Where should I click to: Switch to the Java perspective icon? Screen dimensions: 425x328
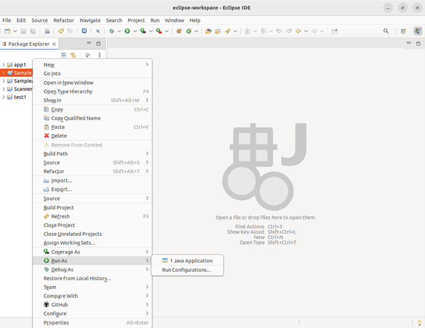pos(417,31)
